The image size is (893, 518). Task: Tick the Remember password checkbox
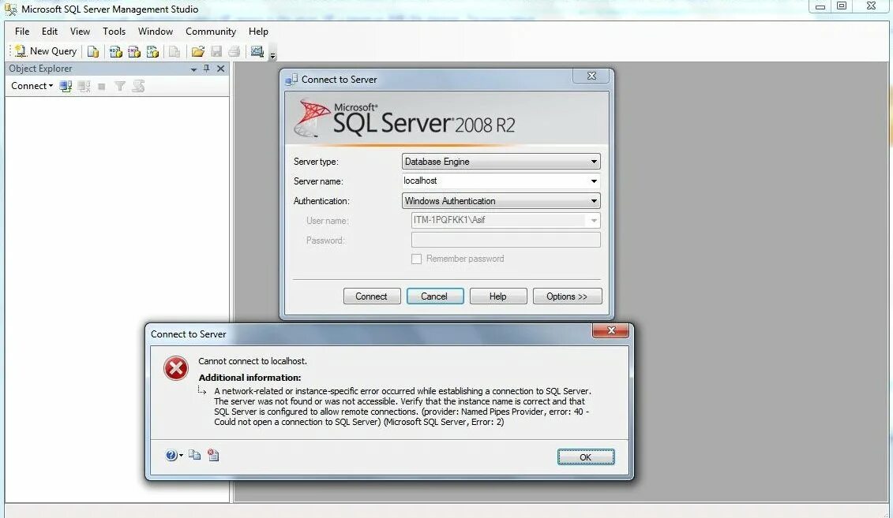[x=416, y=259]
